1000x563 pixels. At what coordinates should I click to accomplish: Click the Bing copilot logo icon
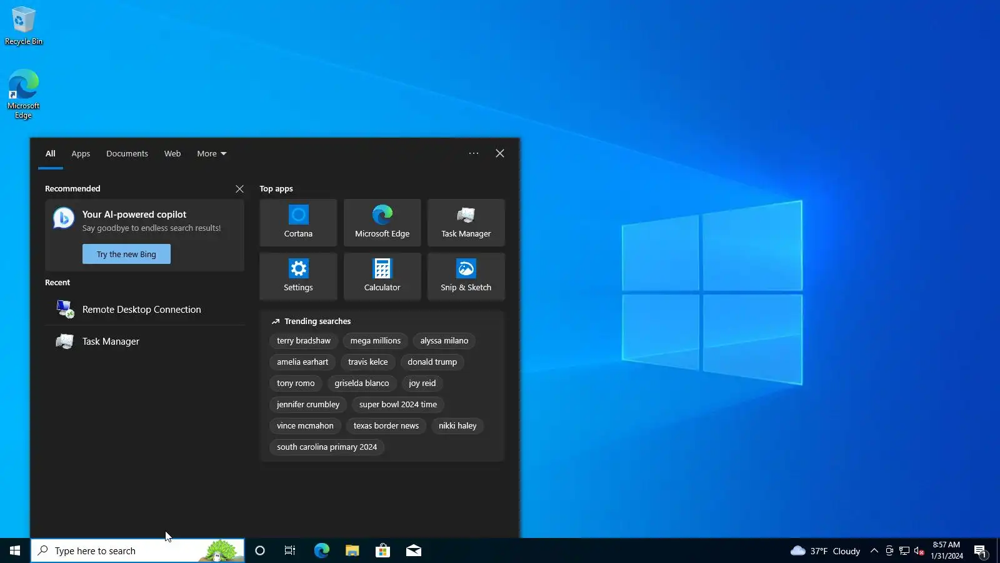pyautogui.click(x=64, y=218)
